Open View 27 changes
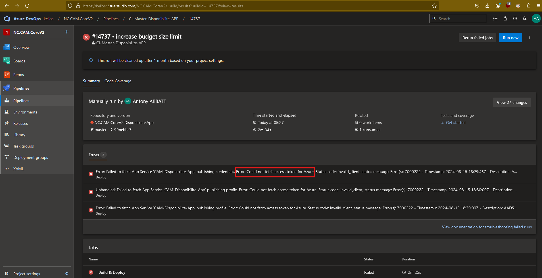The image size is (542, 278). point(512,102)
